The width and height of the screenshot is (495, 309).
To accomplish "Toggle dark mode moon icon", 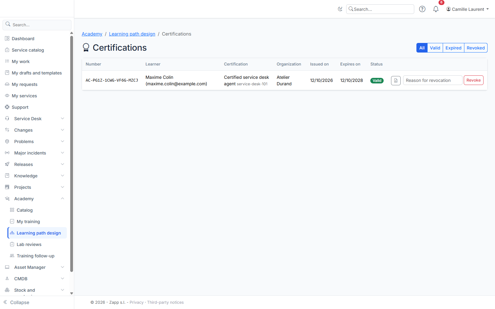I will pyautogui.click(x=340, y=9).
